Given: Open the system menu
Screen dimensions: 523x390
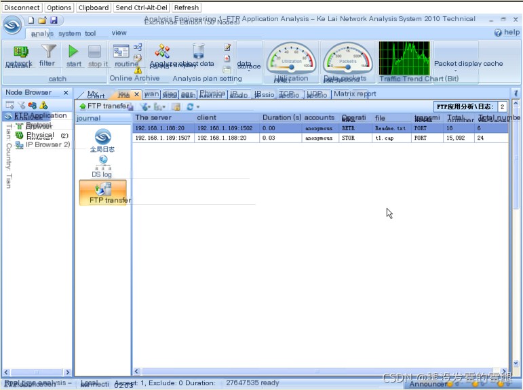Looking at the screenshot, I should pyautogui.click(x=69, y=33).
